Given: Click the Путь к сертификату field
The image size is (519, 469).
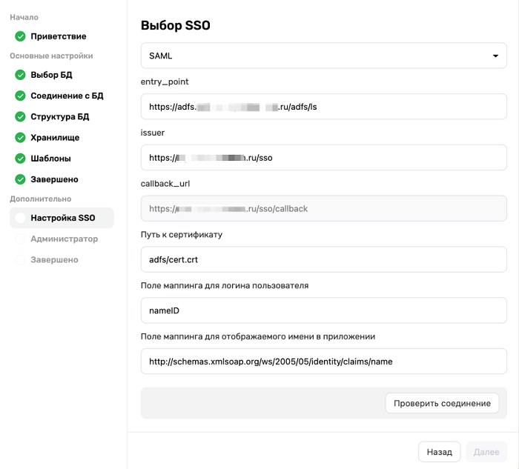Looking at the screenshot, I should pos(323,259).
